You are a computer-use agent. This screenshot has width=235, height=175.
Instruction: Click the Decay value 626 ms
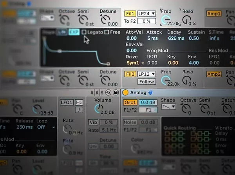pos(176,38)
